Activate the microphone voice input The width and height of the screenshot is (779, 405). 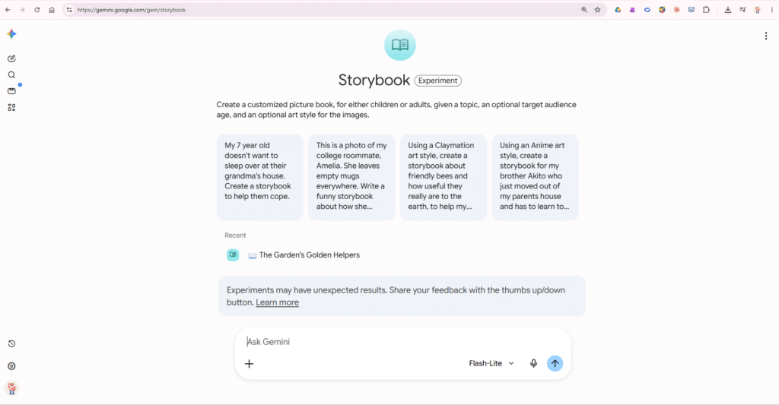[x=533, y=363]
